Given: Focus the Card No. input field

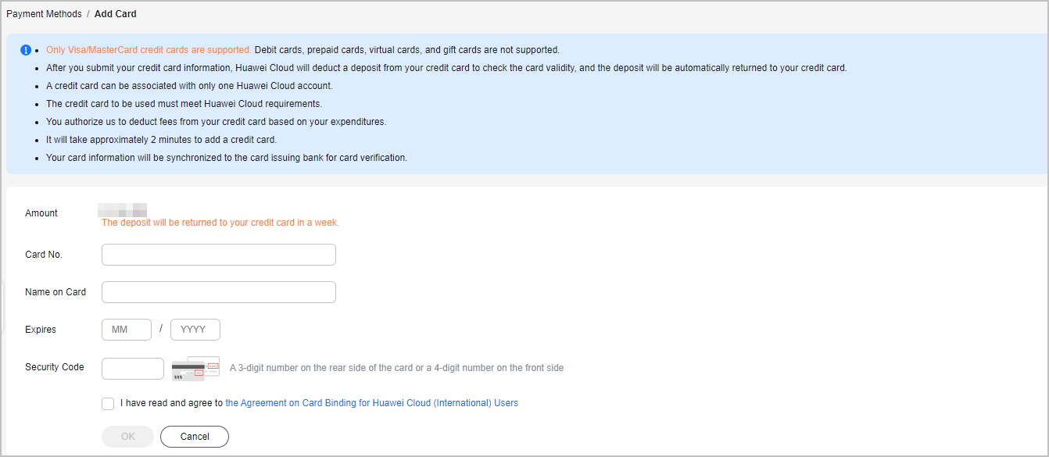Looking at the screenshot, I should [219, 255].
